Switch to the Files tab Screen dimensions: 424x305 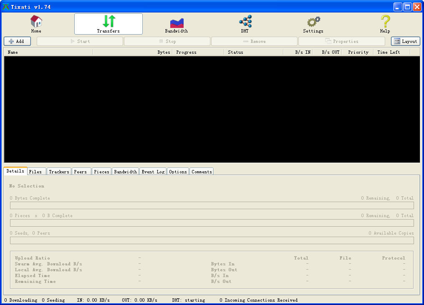click(x=36, y=172)
